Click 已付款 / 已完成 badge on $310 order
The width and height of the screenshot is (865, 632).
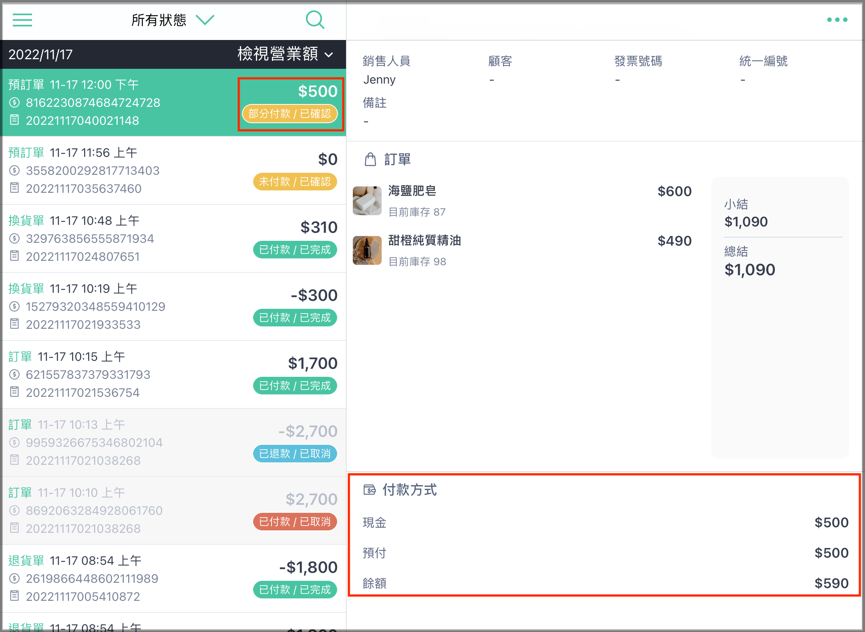click(x=295, y=250)
